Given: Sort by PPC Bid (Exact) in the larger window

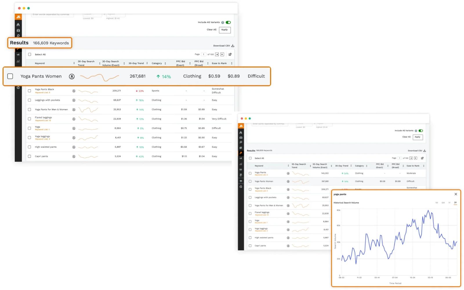Looking at the screenshot, I should (x=190, y=63).
